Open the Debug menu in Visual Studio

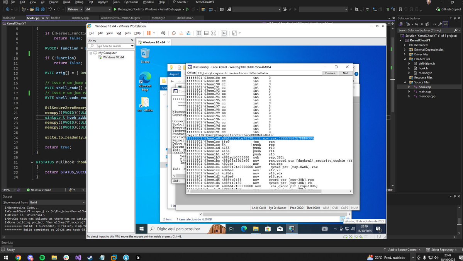[x=79, y=2]
